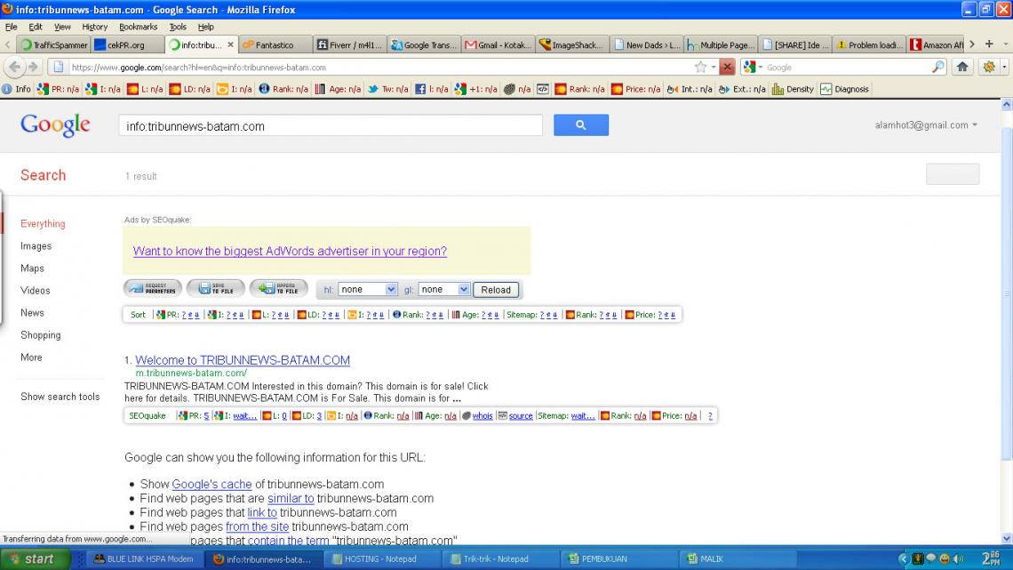The image size is (1013, 570).
Task: Click Request Parameters button
Action: [153, 288]
